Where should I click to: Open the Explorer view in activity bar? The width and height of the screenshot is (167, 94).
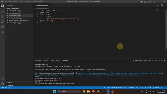point(3,6)
